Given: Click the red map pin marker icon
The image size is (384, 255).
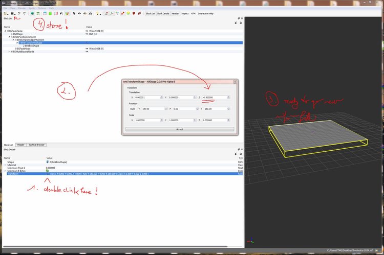Looking at the screenshot, I should pyautogui.click(x=134, y=13).
